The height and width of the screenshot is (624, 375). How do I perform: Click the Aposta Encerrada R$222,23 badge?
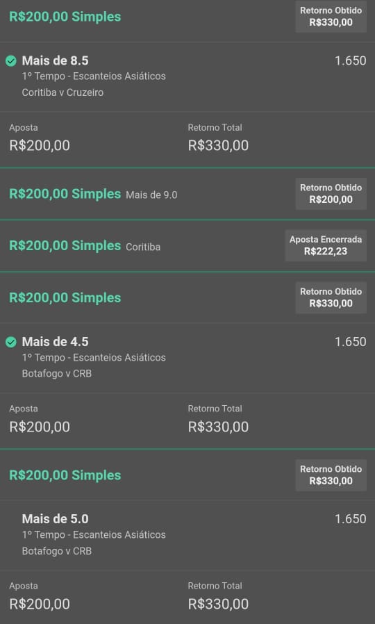click(326, 245)
